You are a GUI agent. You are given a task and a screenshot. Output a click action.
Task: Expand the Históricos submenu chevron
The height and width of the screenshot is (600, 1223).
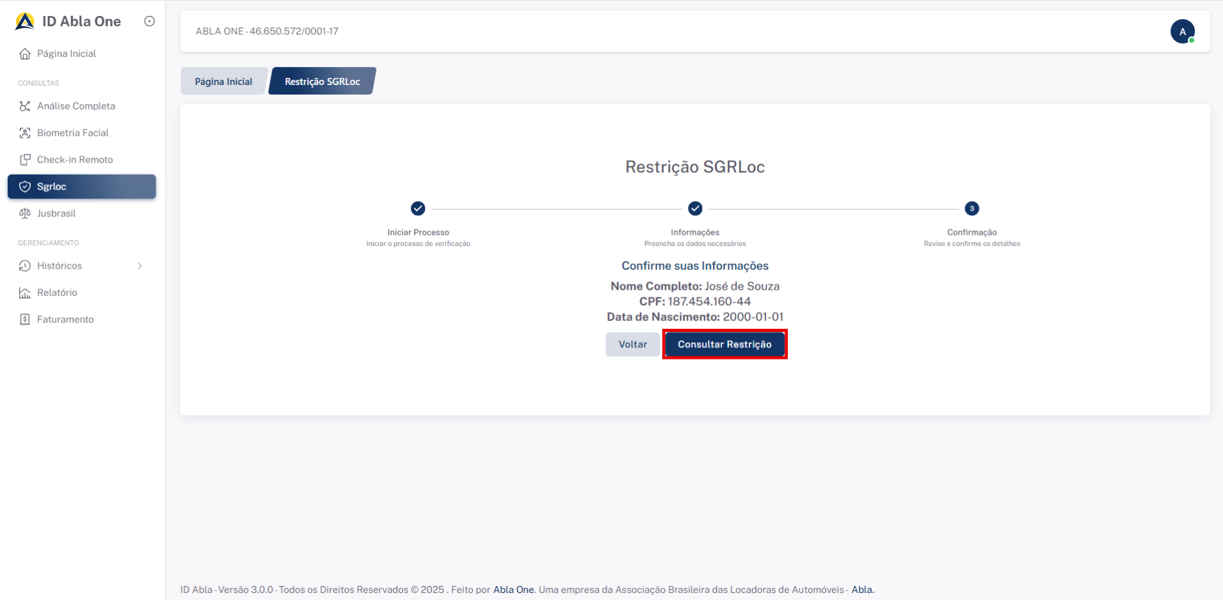(x=140, y=266)
